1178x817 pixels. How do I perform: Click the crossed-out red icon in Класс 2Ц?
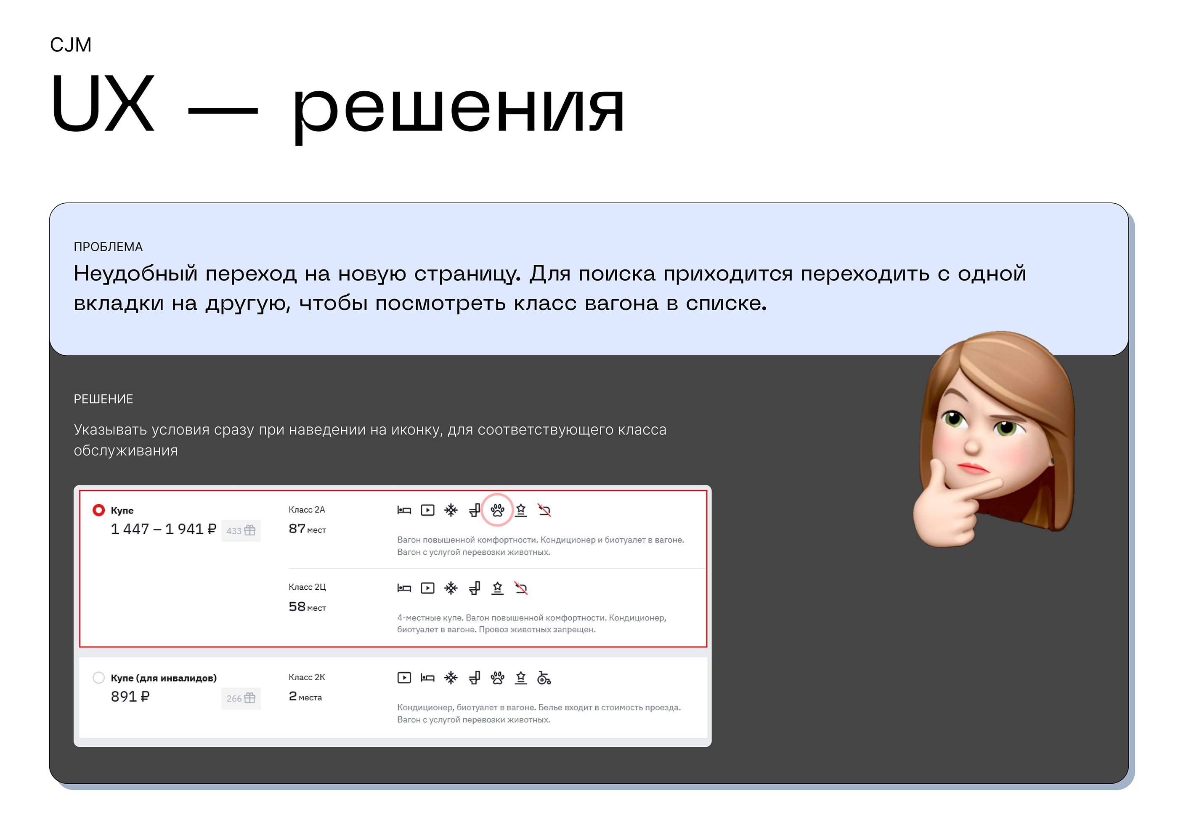point(521,588)
